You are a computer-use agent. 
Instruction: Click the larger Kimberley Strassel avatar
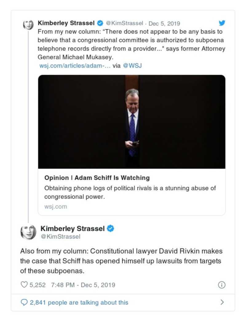(28, 232)
